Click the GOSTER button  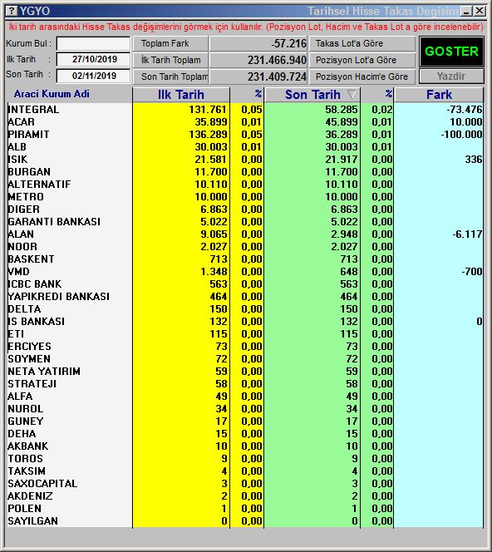[x=451, y=52]
